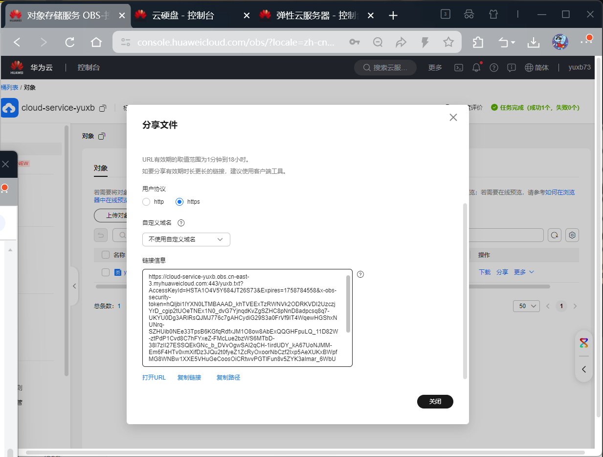The width and height of the screenshot is (603, 457).
Task: Select the http protocol radio button
Action: (146, 202)
